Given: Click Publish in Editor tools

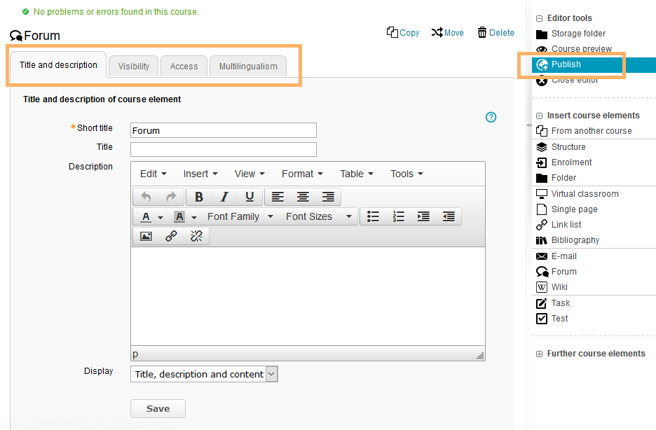Looking at the screenshot, I should pos(566,64).
